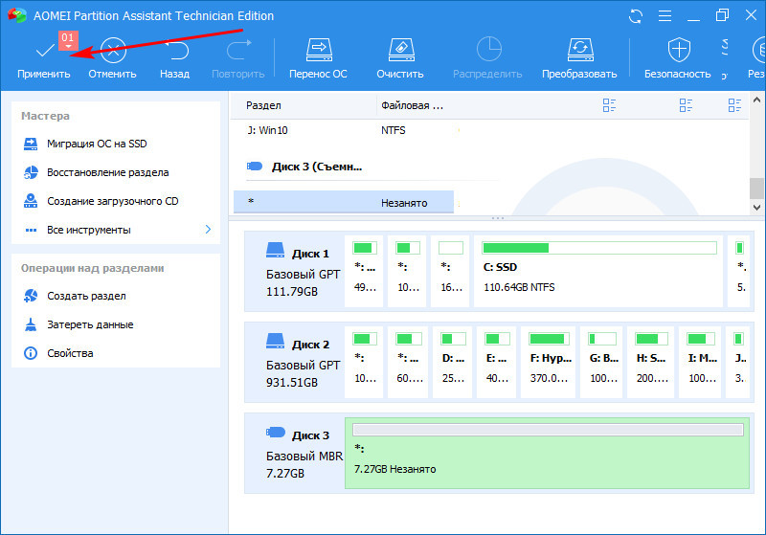Screen dimensions: 766x535
Task: Click the Распределить allocate space icon
Action: click(488, 50)
